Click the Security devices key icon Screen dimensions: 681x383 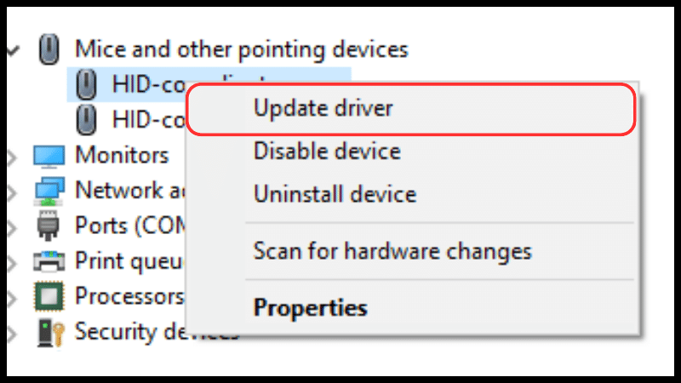51,333
